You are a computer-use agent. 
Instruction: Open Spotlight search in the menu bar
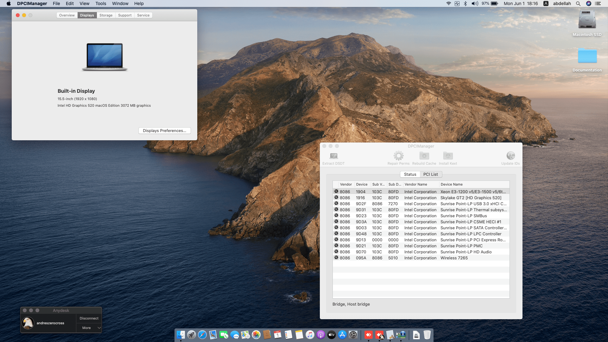(578, 3)
